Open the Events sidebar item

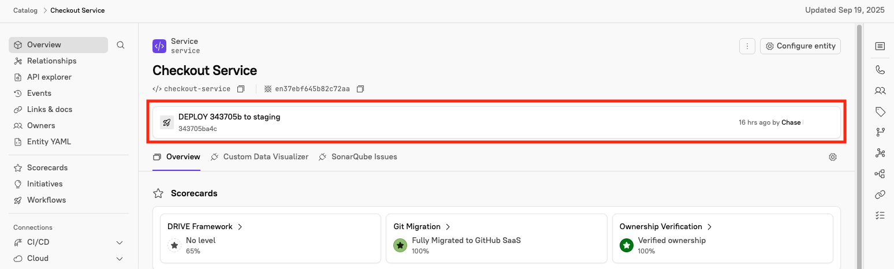pyautogui.click(x=39, y=94)
